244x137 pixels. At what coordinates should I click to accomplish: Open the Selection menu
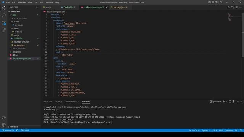(22, 2)
